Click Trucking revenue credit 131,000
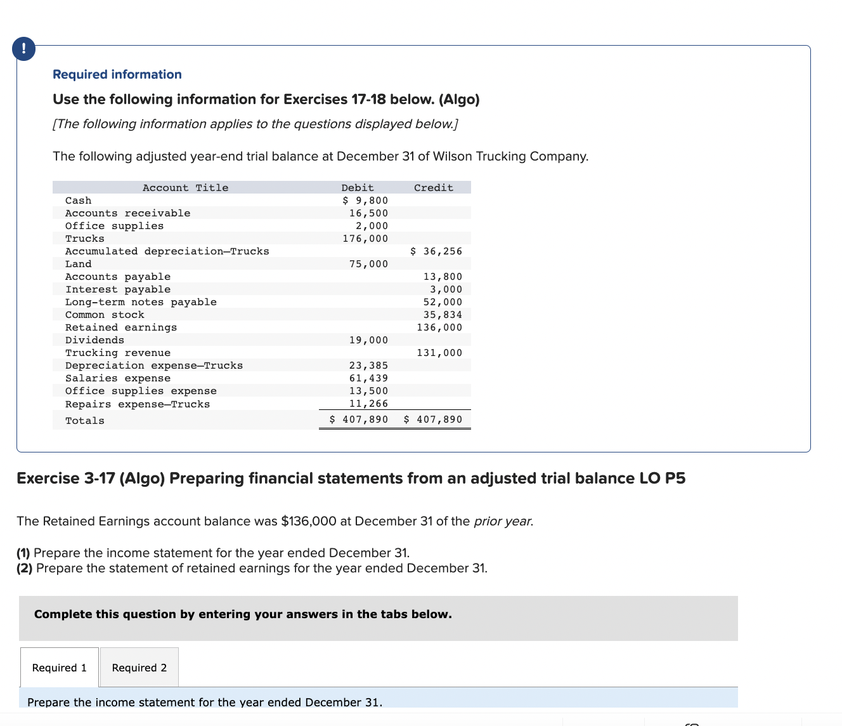This screenshot has height=726, width=842. (x=439, y=353)
